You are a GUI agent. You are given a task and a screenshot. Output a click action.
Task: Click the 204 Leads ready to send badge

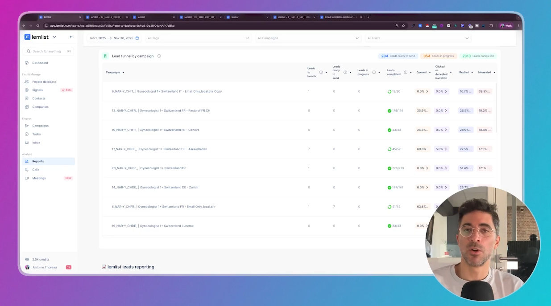point(398,56)
